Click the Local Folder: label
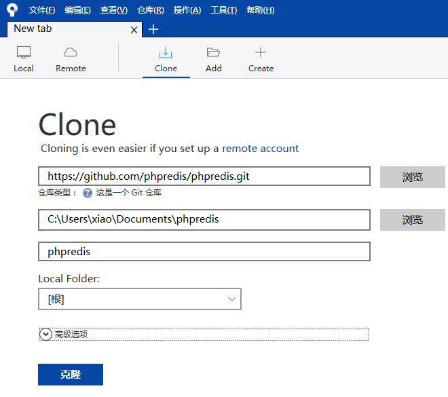This screenshot has height=397, width=448. click(69, 279)
